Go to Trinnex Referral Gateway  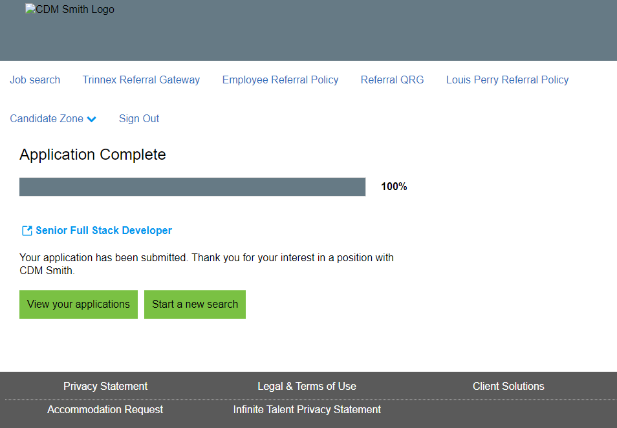pyautogui.click(x=141, y=80)
